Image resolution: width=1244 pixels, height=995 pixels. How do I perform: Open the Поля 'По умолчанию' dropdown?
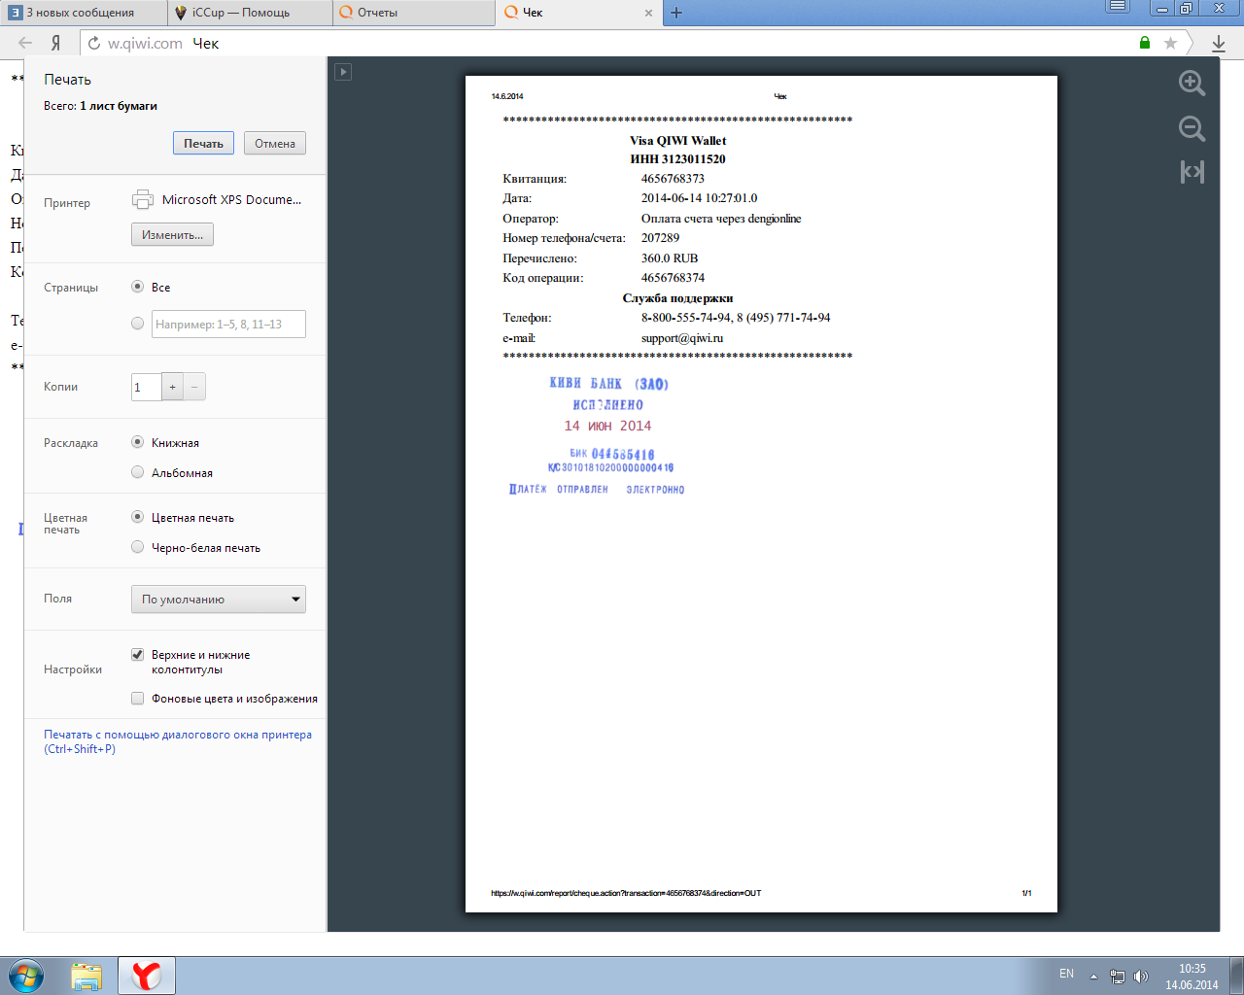219,599
